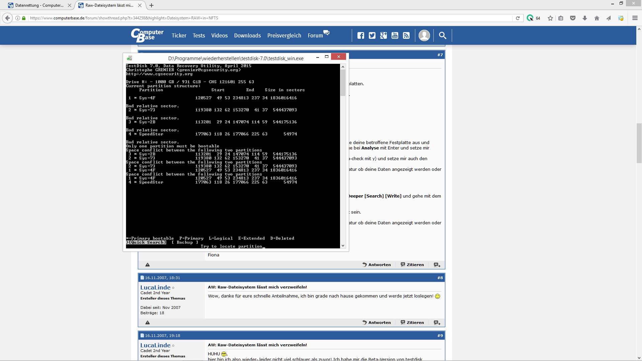Click TestDisk console scrollbar down arrow
The height and width of the screenshot is (361, 642).
tap(343, 246)
